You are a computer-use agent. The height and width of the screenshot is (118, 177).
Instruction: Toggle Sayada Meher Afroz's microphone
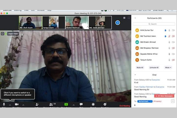pyautogui.click(x=169, y=54)
